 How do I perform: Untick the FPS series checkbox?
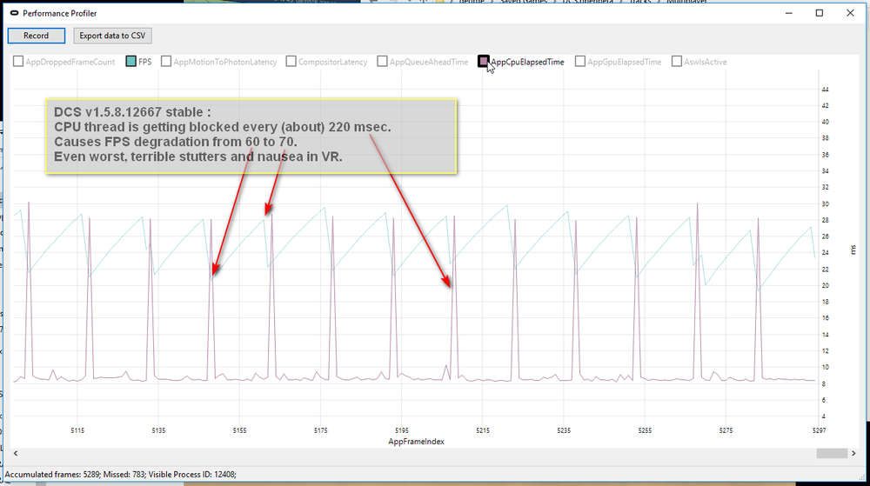tap(131, 61)
